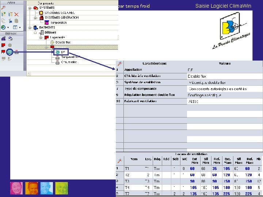This screenshot has height=197, width=263.
Task: Click the blue scissors cut icon
Action: pos(10,21)
